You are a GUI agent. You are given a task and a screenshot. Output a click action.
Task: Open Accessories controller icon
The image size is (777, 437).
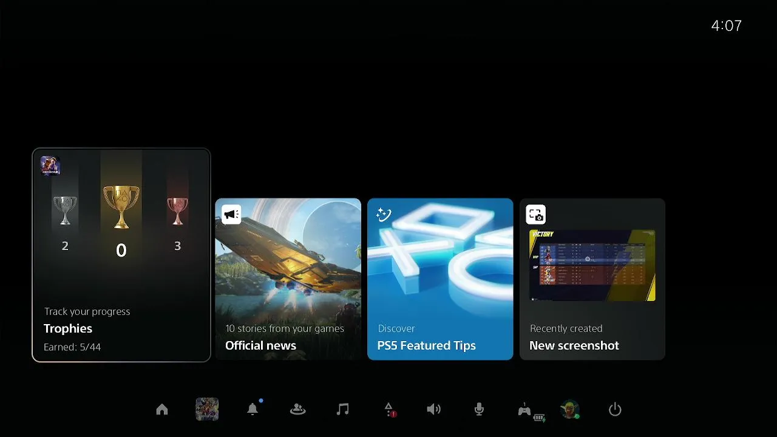pos(526,410)
